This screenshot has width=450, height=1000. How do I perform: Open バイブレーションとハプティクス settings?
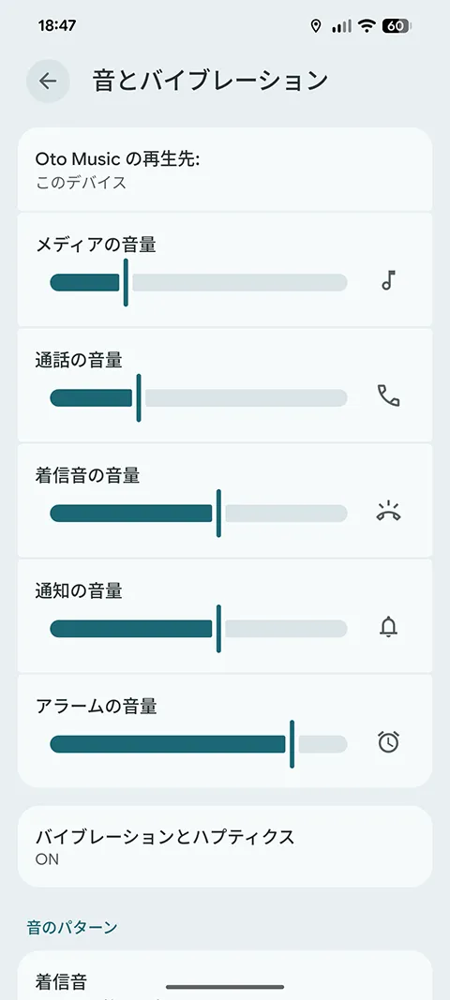tap(225, 847)
